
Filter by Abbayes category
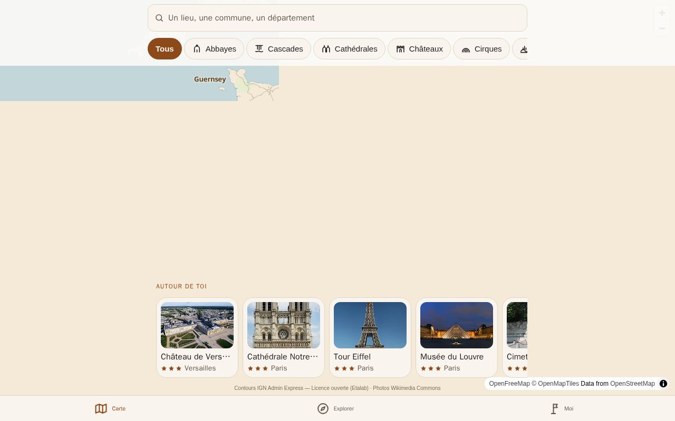point(214,49)
